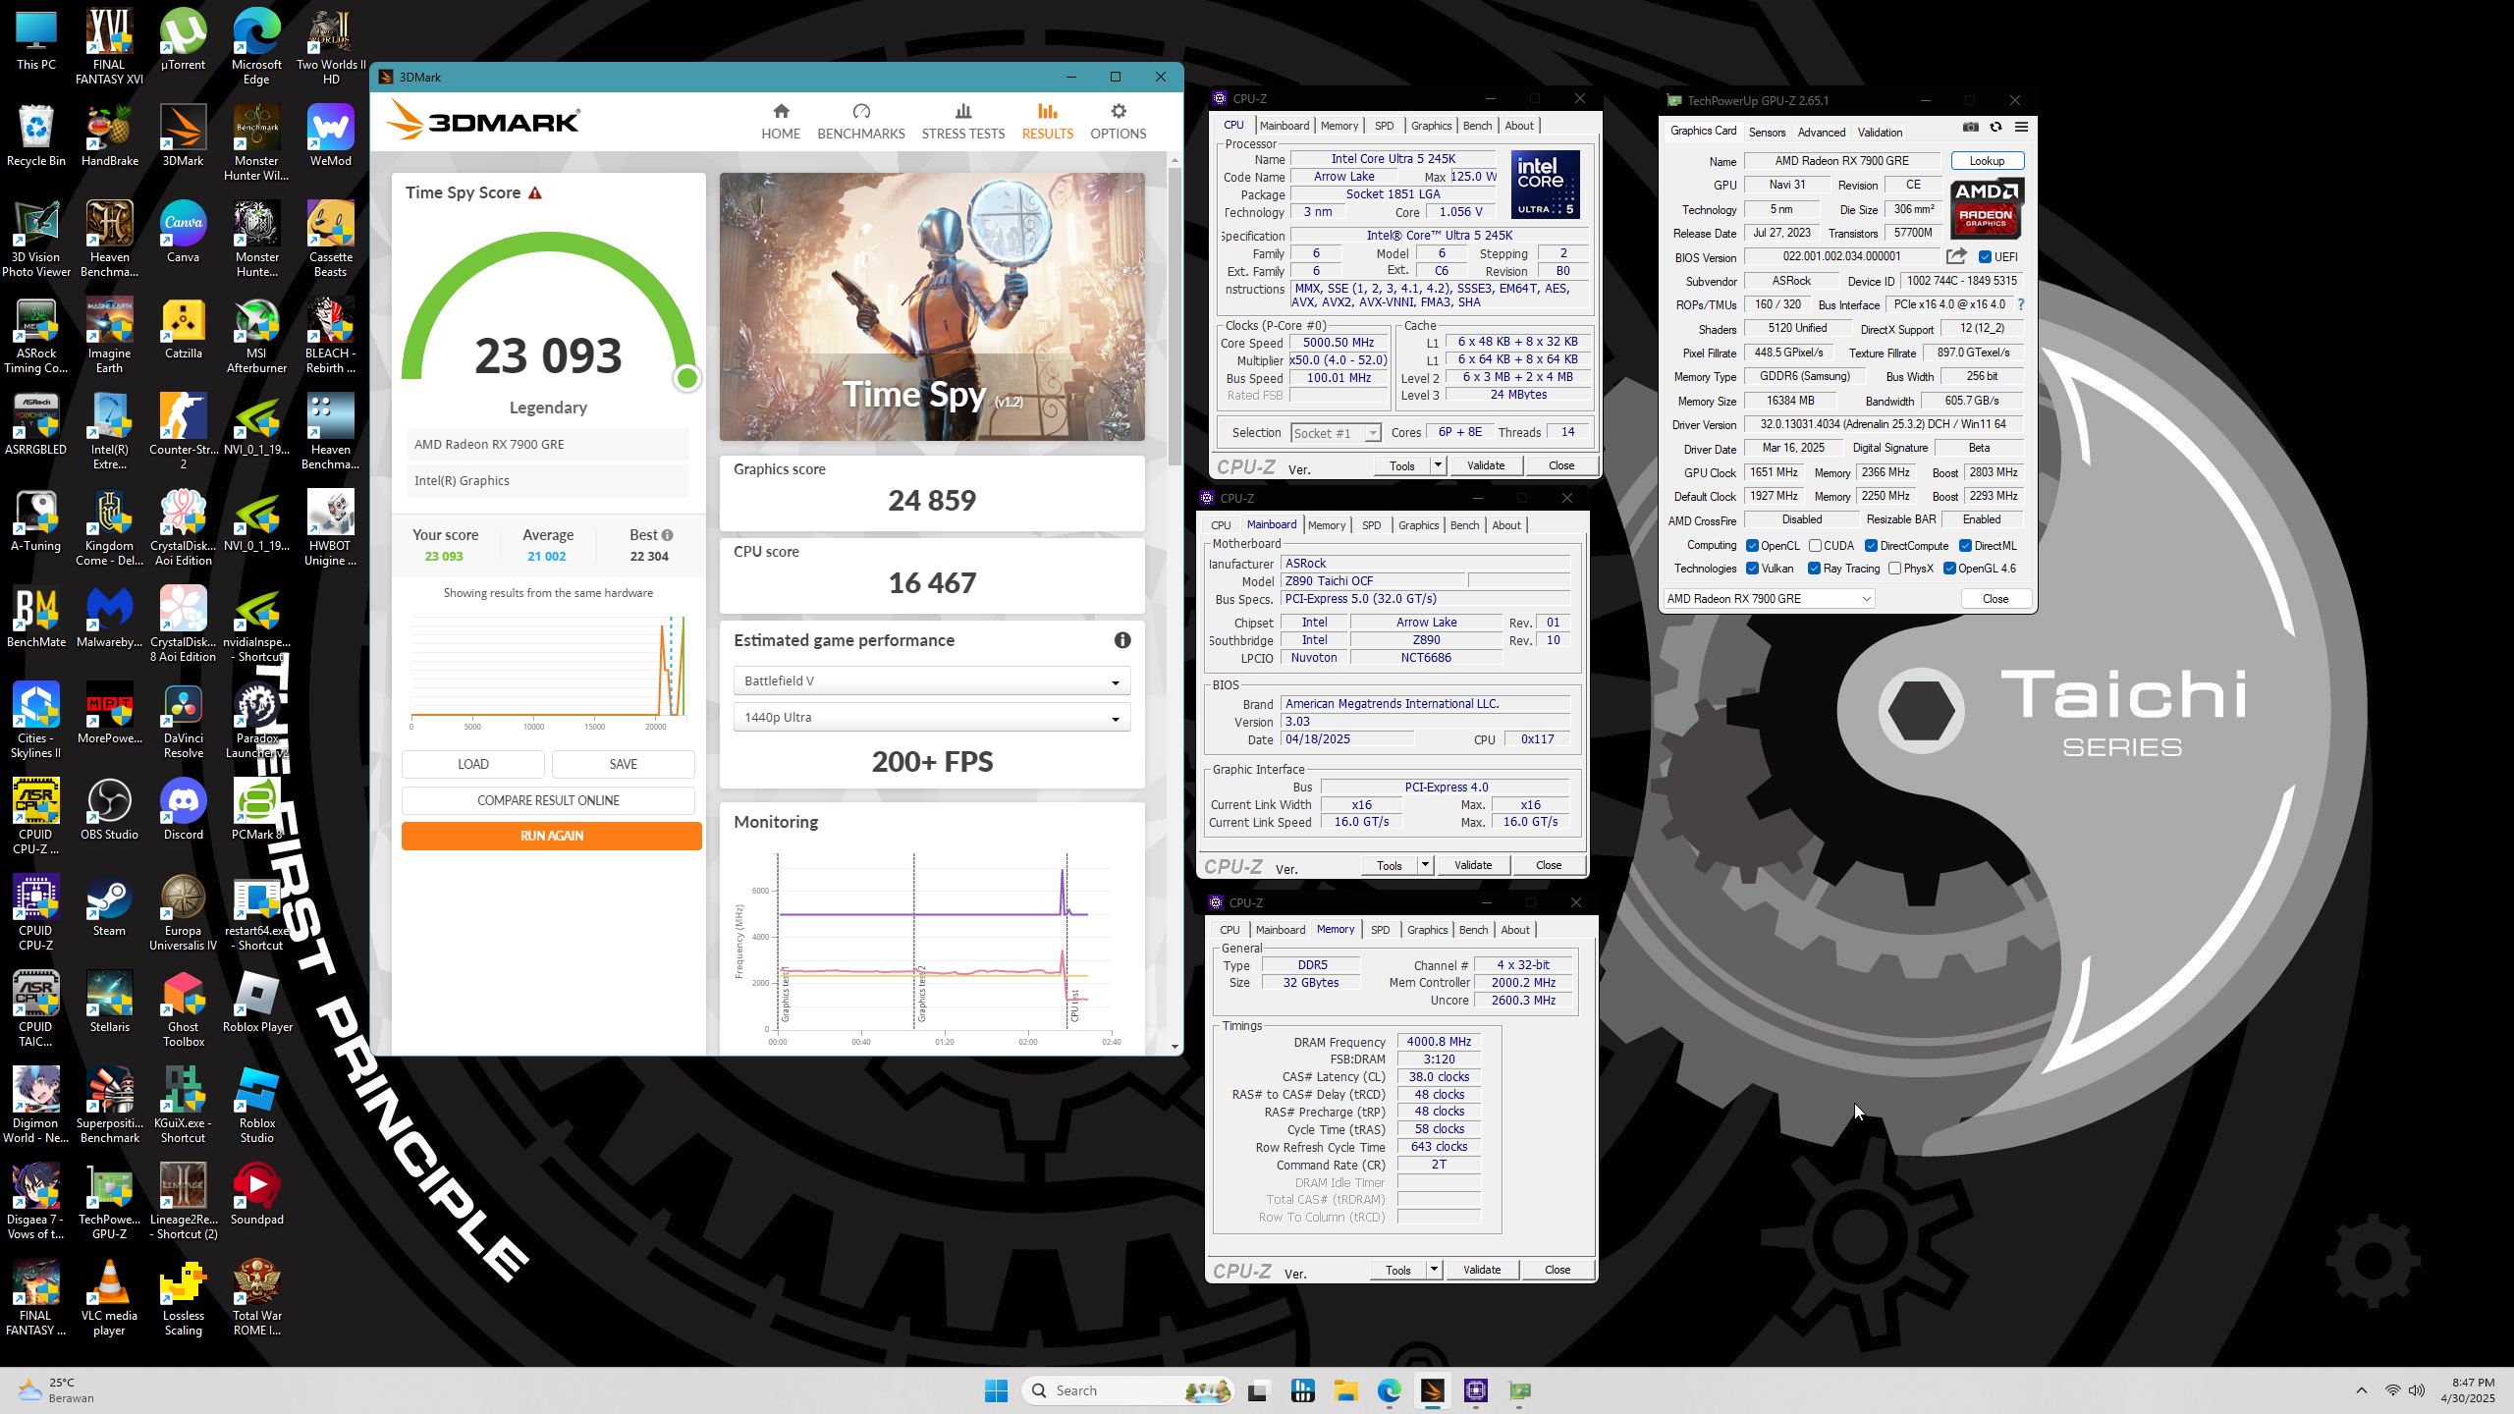
Task: Toggle Ray Tracing checkbox in GPU-Z
Action: [x=1814, y=569]
